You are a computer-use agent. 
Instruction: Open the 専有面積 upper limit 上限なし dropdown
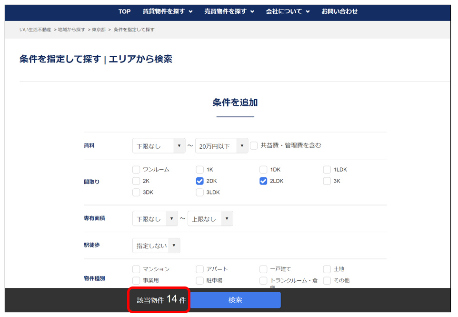pos(210,219)
